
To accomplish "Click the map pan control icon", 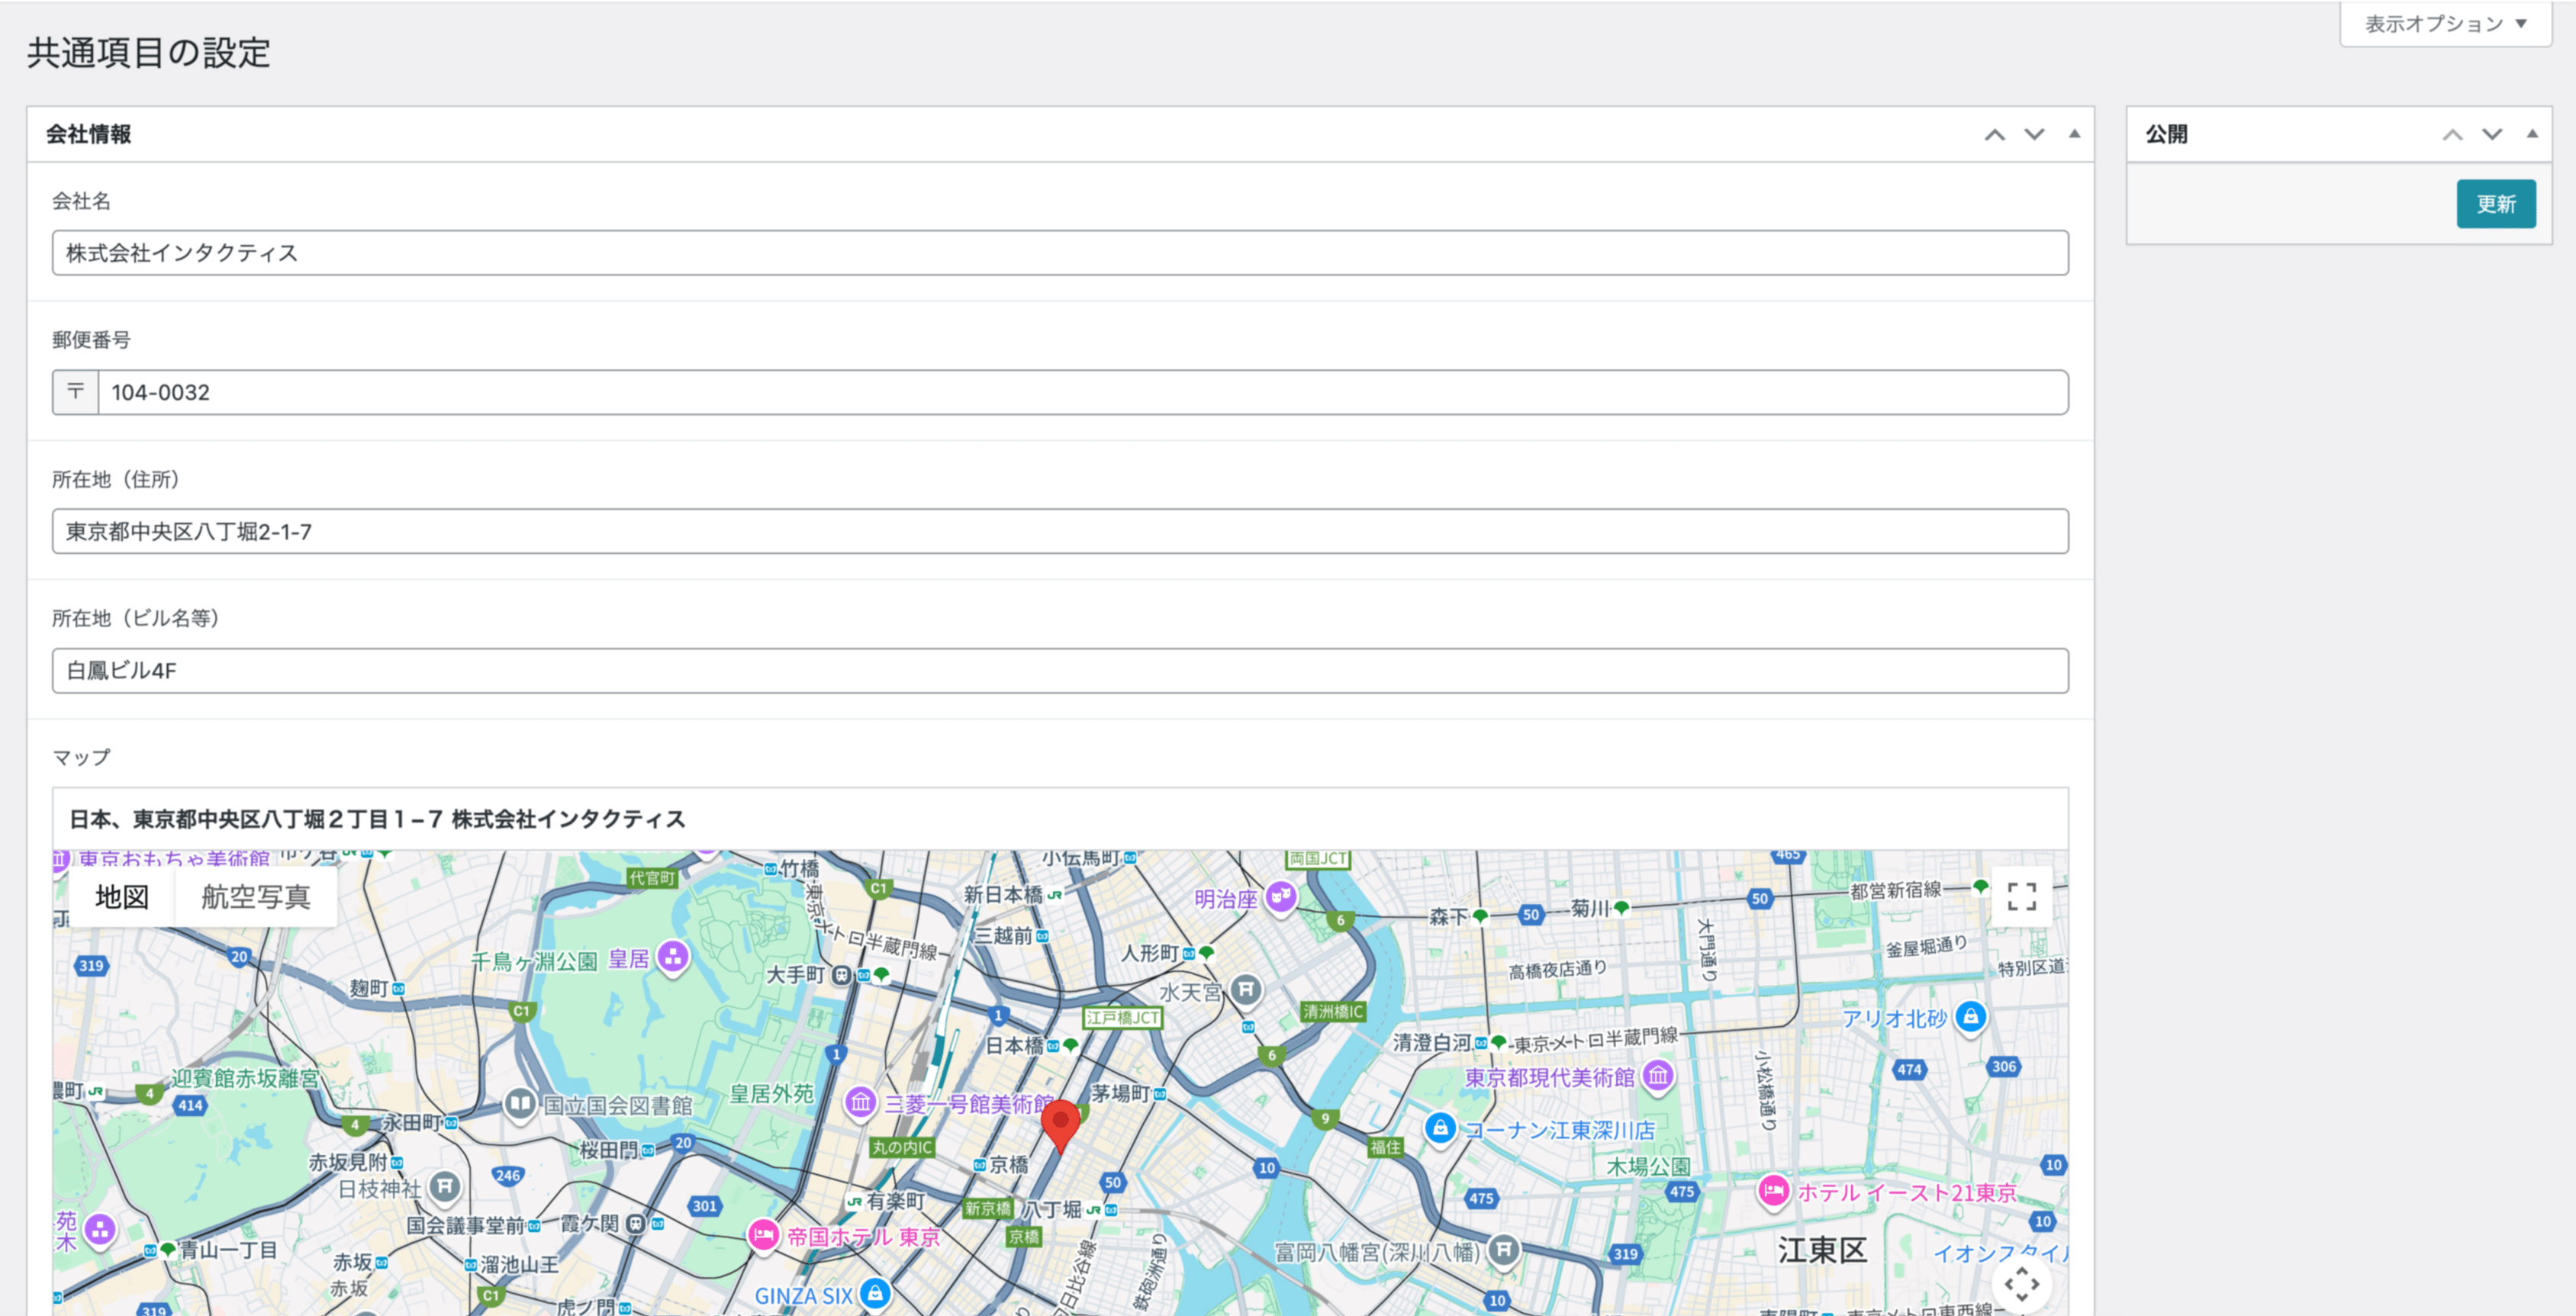I will pos(2021,1283).
